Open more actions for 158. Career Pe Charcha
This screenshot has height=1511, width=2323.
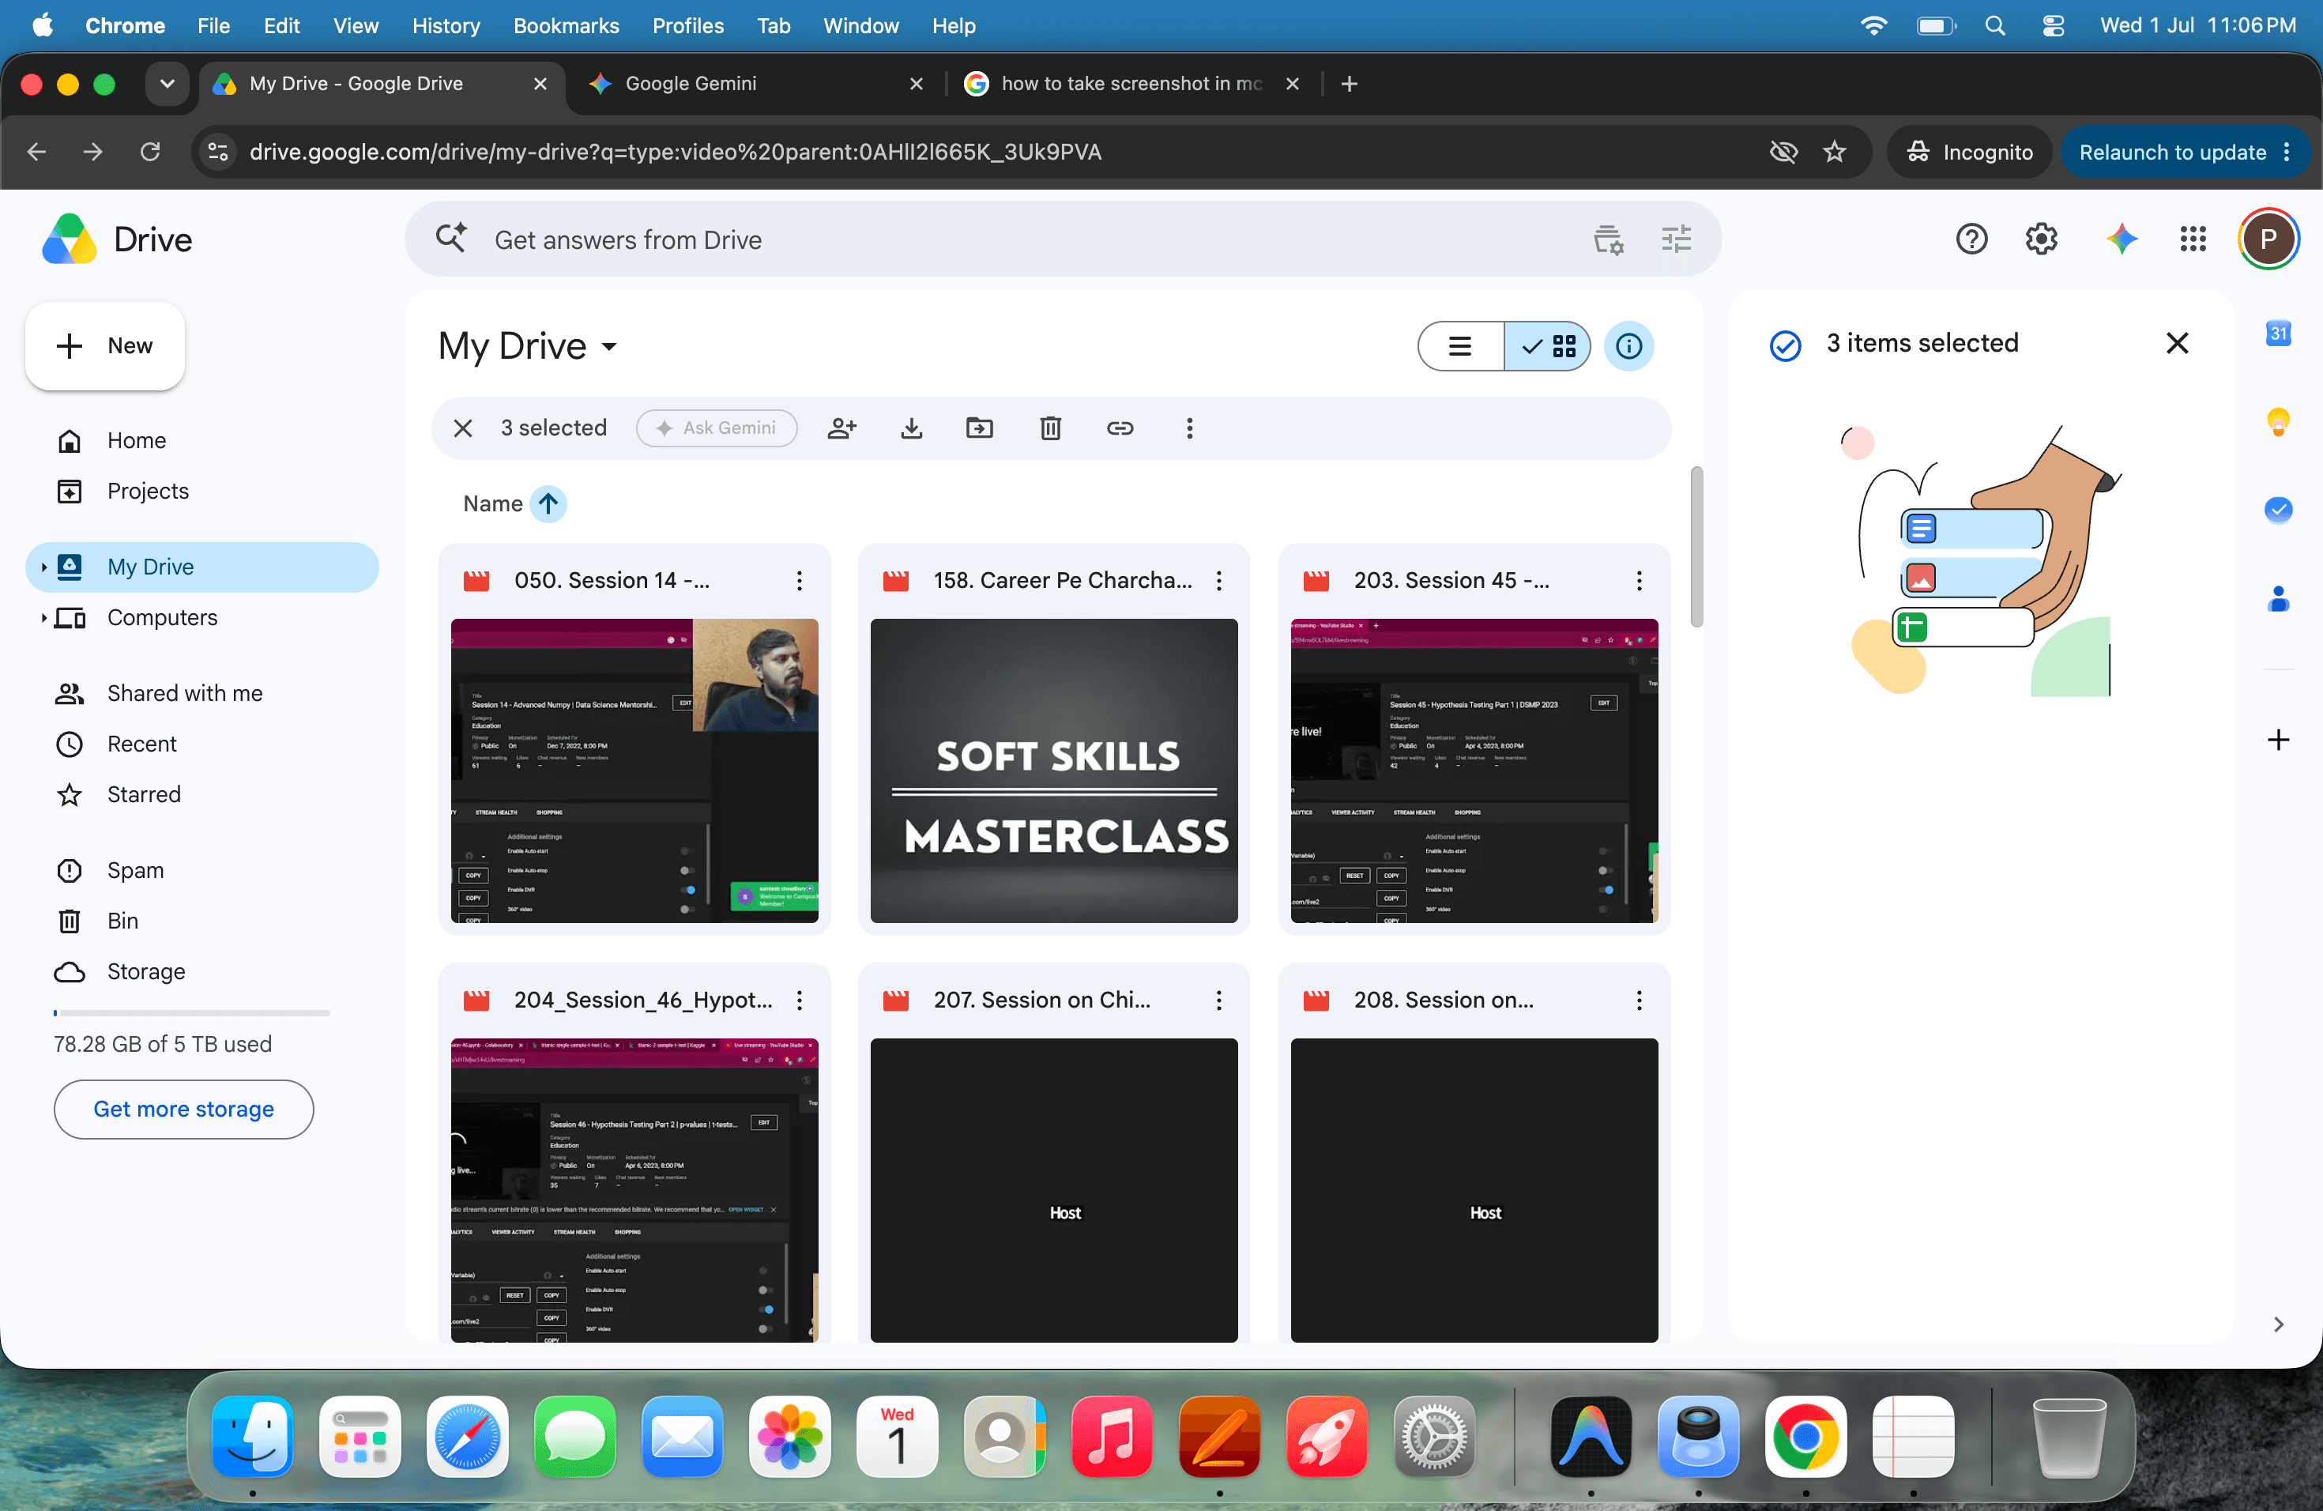pyautogui.click(x=1219, y=581)
